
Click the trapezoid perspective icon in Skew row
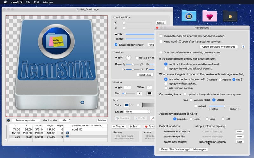147,64
